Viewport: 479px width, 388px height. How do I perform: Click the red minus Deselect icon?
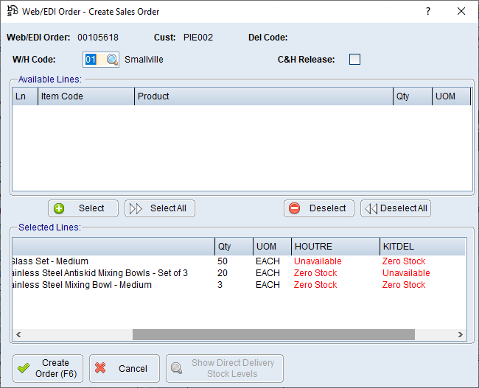pyautogui.click(x=295, y=208)
